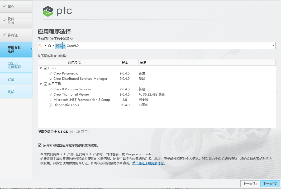Click the folder icon in install path
Screen dimensions: 281x189
[x=41, y=46]
